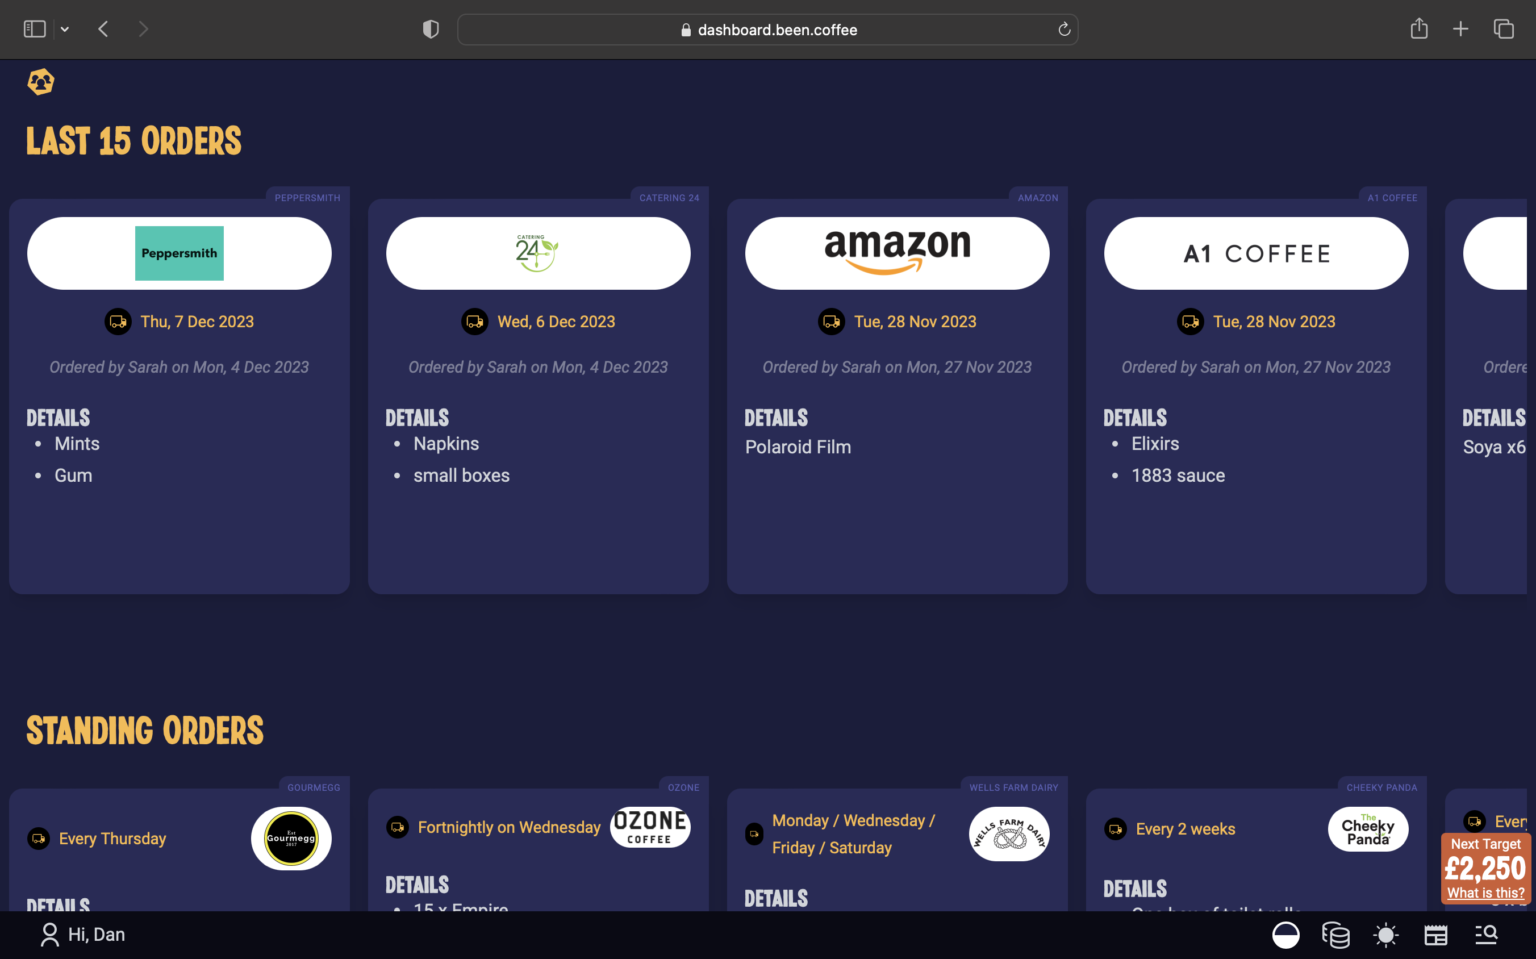Click the Next Target £2,250 badge
Screen dimensions: 1536x959
(x=1486, y=868)
